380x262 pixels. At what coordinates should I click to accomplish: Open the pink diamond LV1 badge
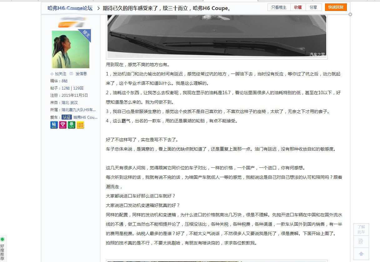[62, 125]
